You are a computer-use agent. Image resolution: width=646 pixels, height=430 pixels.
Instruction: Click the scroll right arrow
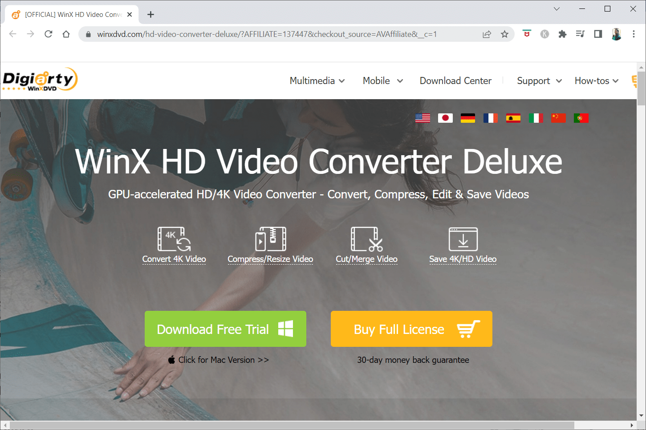(632, 425)
